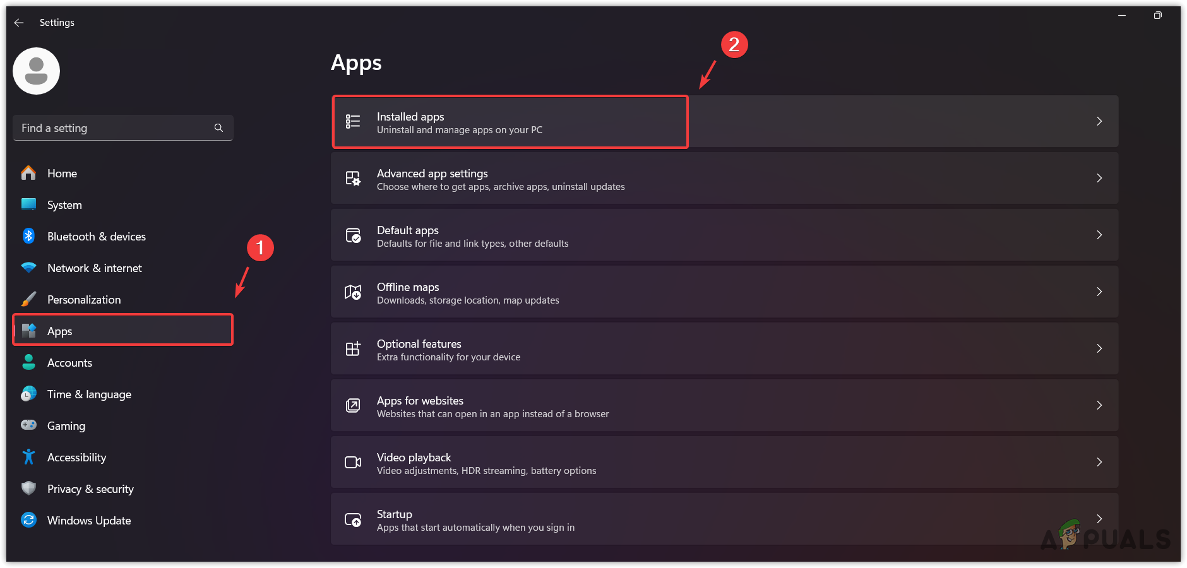Click the back arrow in Settings header
This screenshot has width=1187, height=568.
pyautogui.click(x=19, y=23)
